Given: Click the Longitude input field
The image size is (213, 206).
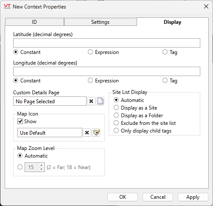Looking at the screenshot, I should pos(106,71).
